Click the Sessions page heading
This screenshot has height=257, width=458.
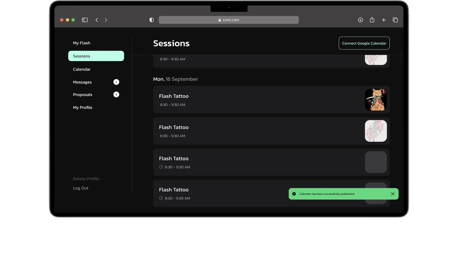point(171,43)
